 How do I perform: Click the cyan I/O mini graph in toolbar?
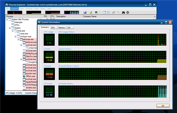72,12
